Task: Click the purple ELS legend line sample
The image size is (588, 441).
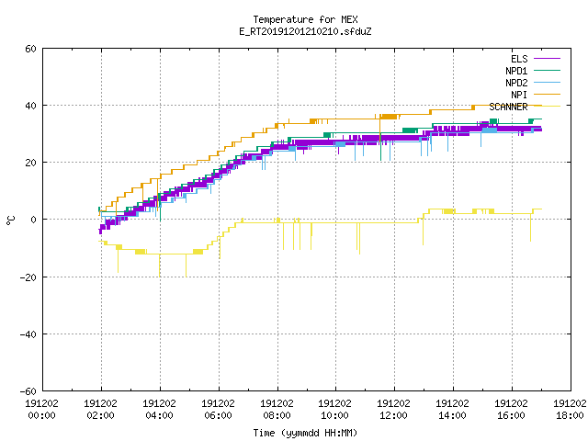Action: (547, 59)
